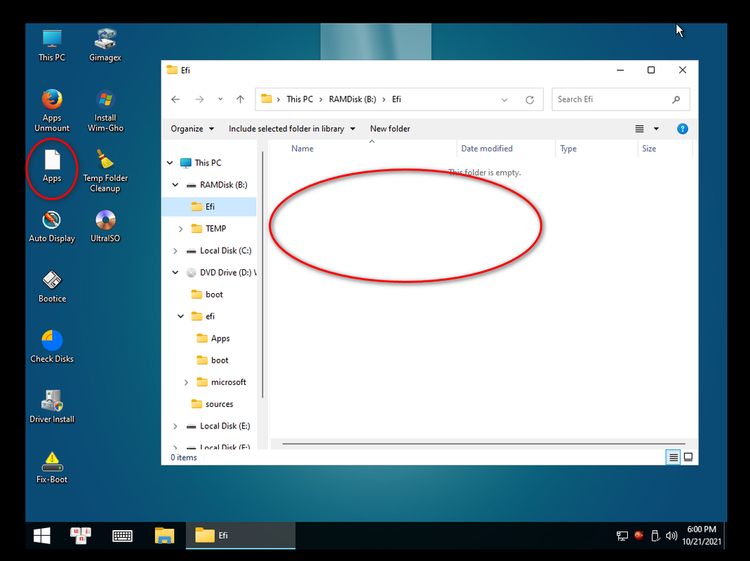The image size is (750, 561).
Task: Click the change view icon
Action: [639, 128]
